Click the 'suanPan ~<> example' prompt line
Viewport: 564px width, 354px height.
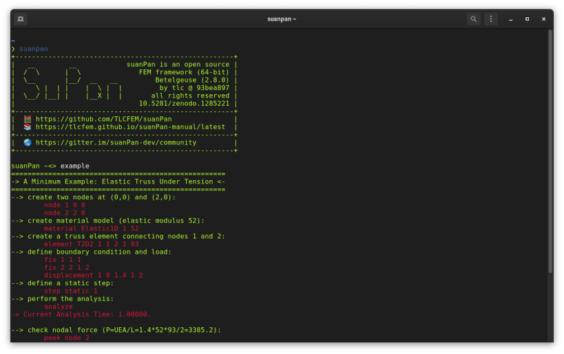(x=50, y=166)
